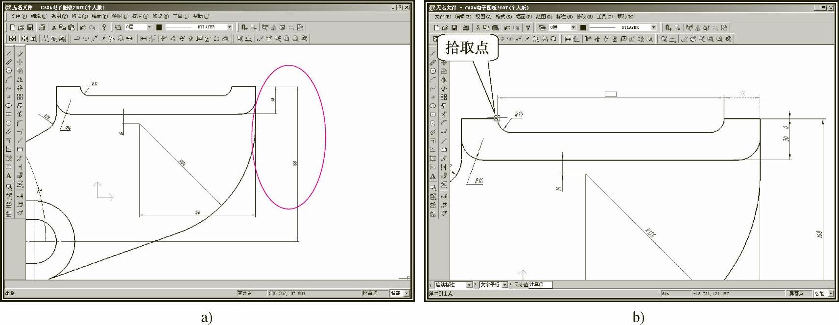Open 文件 menu in left window

point(19,16)
